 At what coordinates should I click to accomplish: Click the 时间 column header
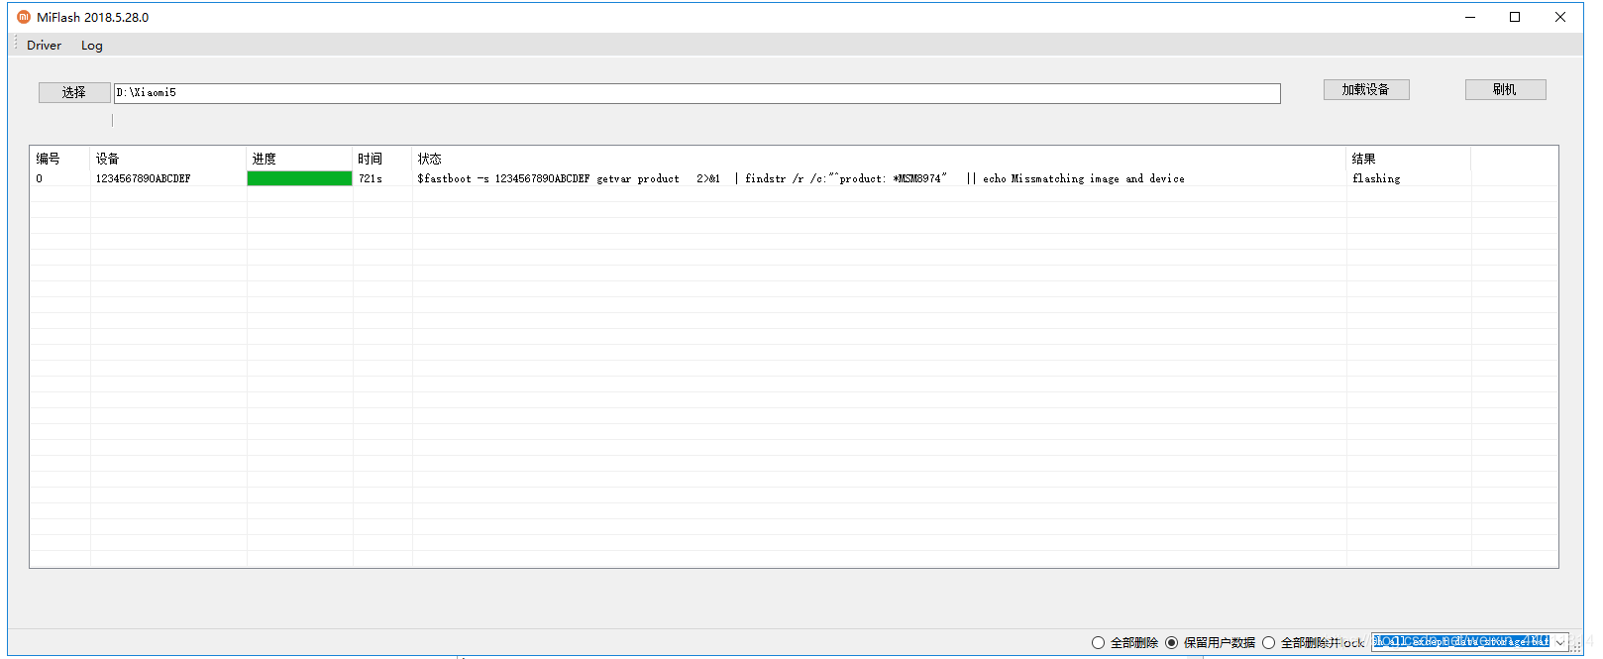pyautogui.click(x=382, y=159)
